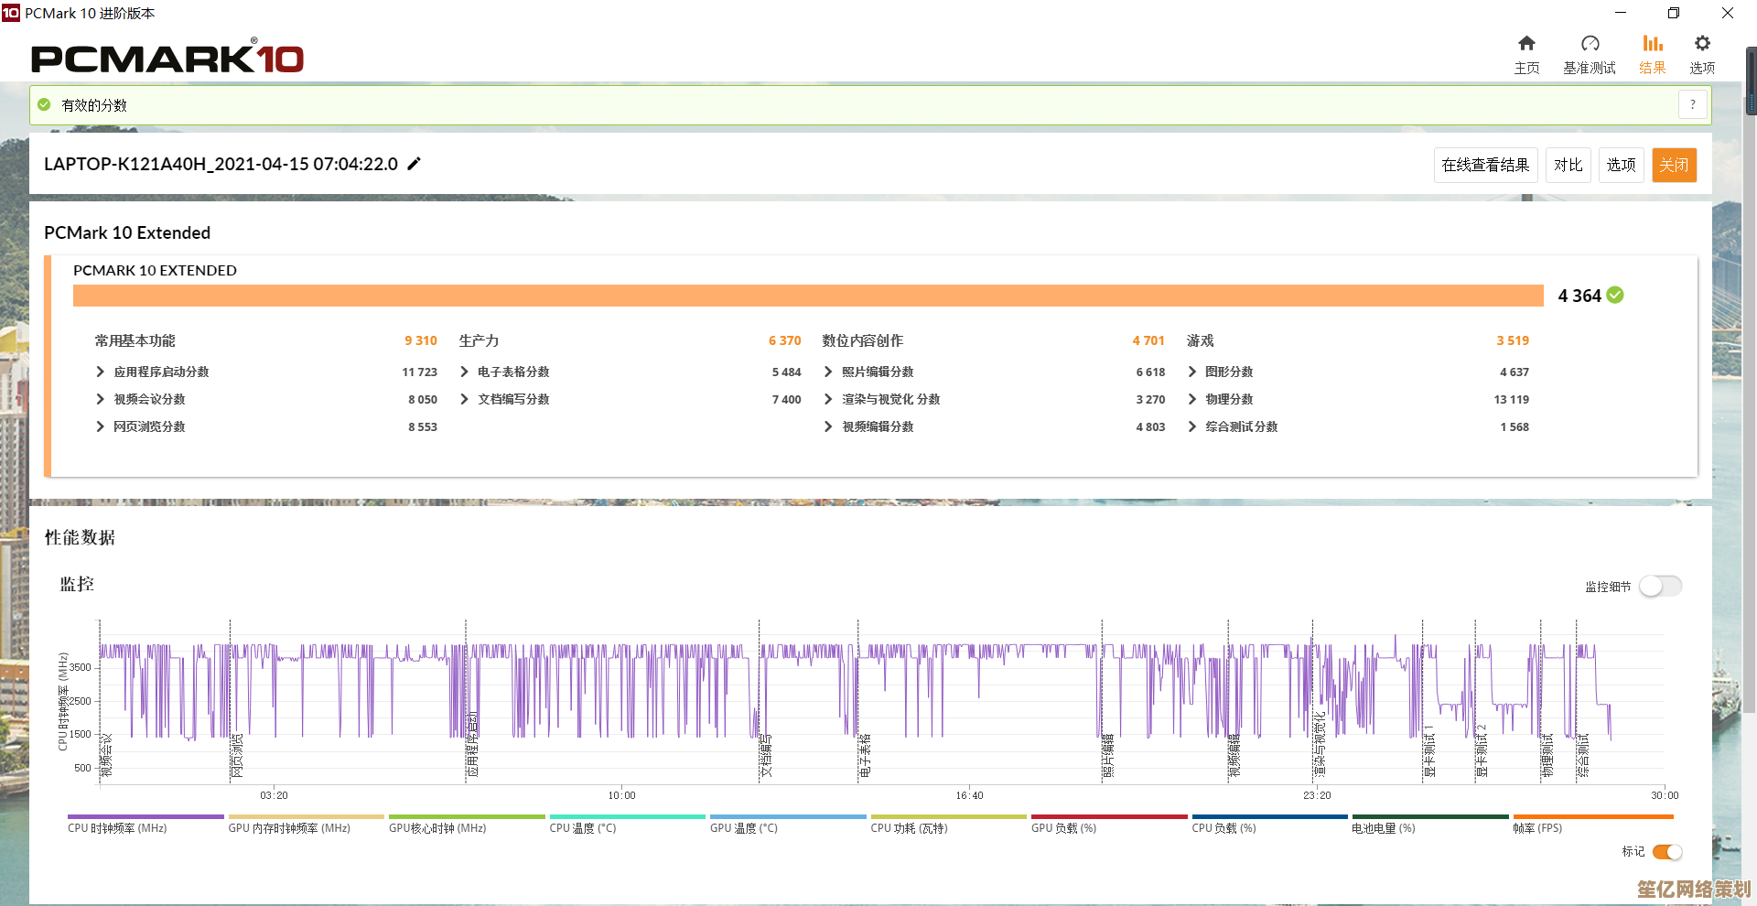This screenshot has width=1757, height=906.
Task: Enable the 监控细节 monitoring details toggle
Action: [1660, 587]
